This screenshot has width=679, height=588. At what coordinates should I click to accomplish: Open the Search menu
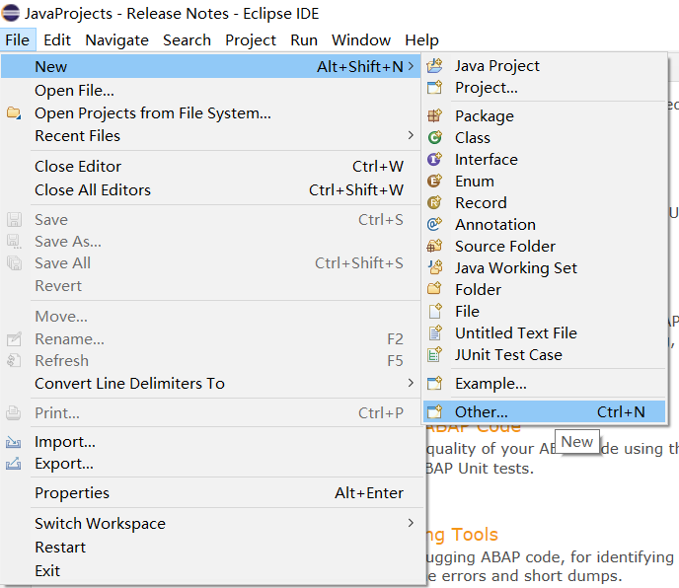(x=187, y=40)
